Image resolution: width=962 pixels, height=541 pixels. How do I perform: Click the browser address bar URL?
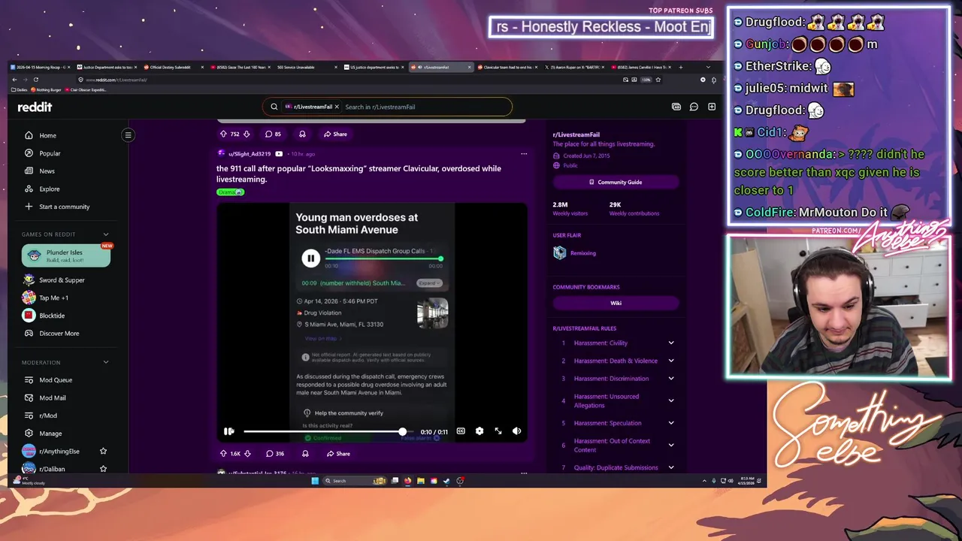116,80
